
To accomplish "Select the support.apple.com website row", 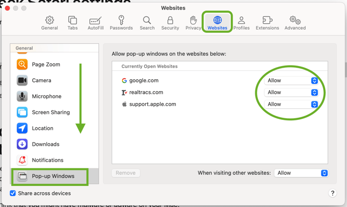I will 220,104.
